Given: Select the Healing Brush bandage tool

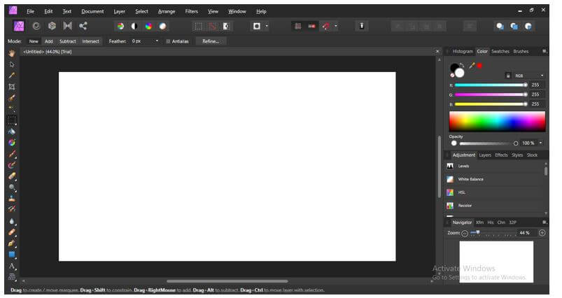Looking at the screenshot, I should click(12, 232).
